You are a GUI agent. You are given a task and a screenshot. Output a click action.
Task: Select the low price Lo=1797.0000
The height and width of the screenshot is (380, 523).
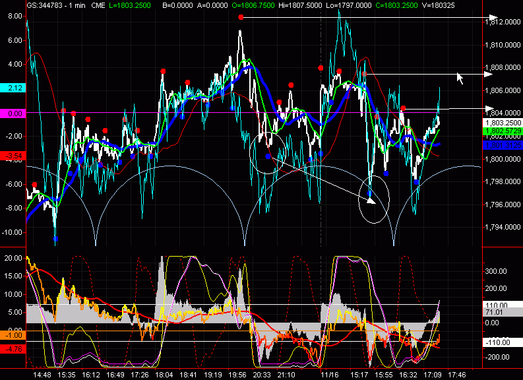click(348, 5)
